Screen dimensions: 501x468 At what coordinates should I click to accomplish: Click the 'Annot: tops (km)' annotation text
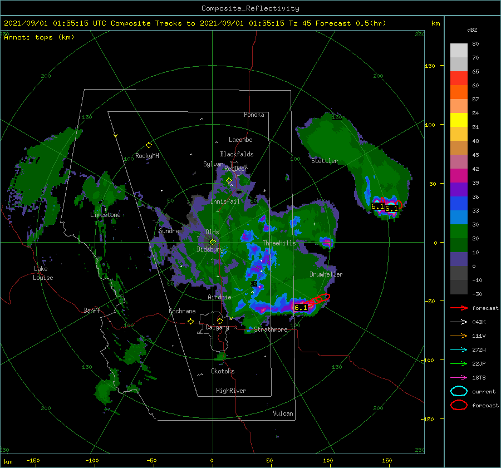[39, 37]
